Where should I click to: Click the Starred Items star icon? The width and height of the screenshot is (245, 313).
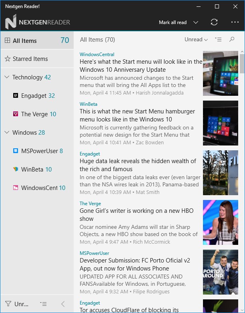tap(8, 59)
